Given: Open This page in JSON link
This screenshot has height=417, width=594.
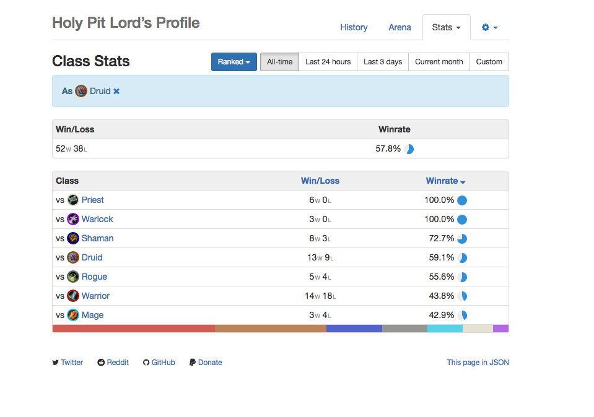Looking at the screenshot, I should coord(478,363).
